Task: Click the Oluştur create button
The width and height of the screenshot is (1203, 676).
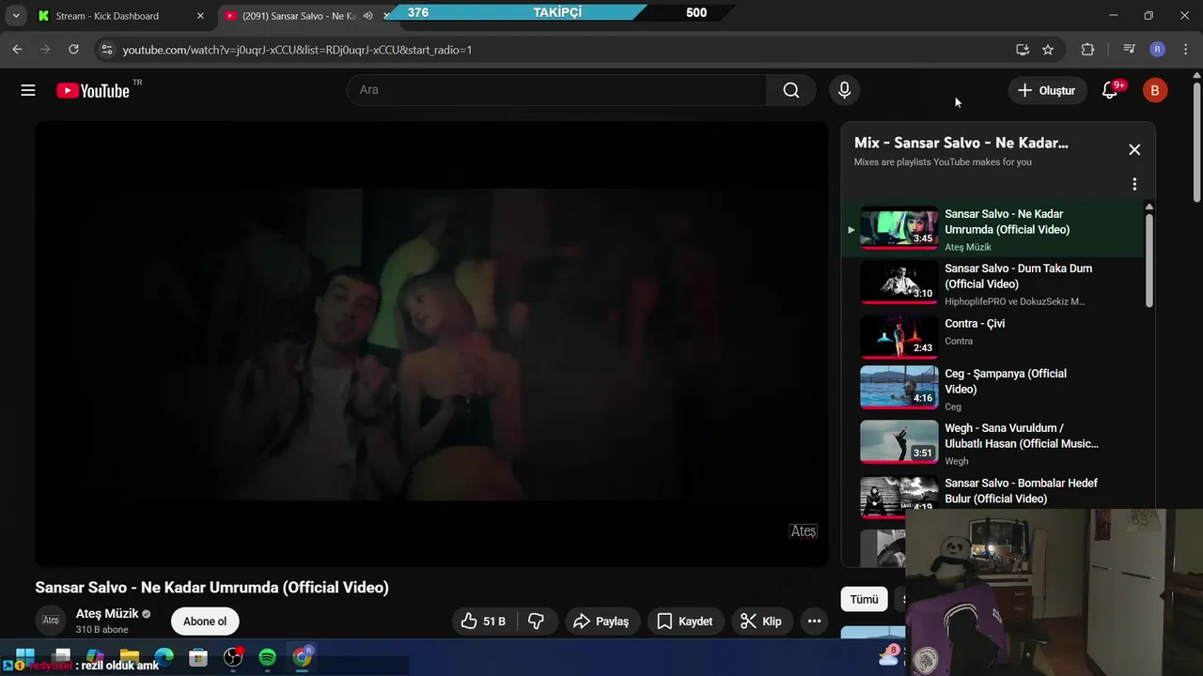Action: 1046,90
